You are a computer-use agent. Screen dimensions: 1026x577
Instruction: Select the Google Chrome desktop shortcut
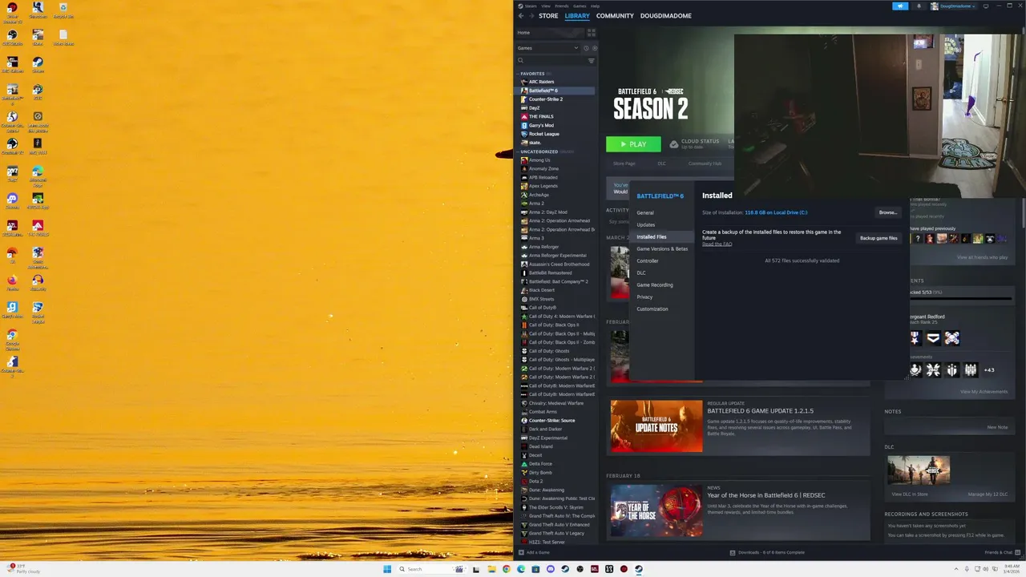pos(12,337)
